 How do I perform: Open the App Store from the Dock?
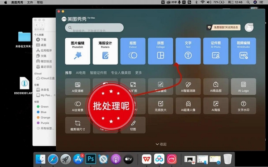(x=78, y=159)
